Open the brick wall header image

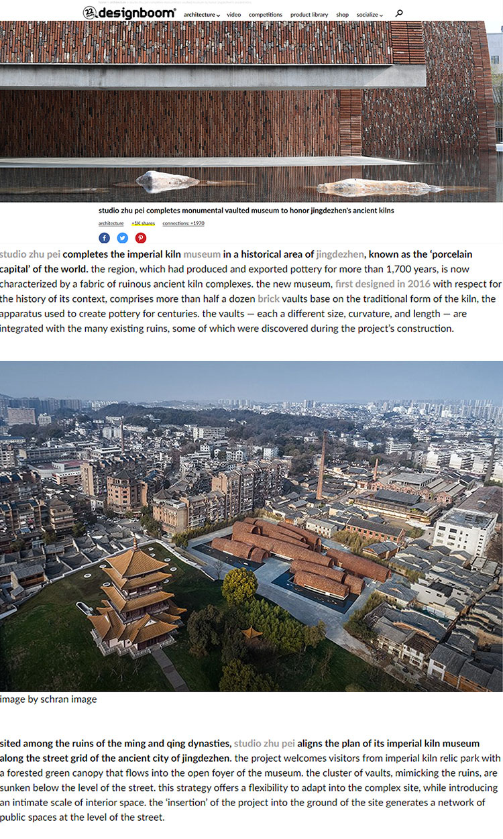pyautogui.click(x=251, y=111)
